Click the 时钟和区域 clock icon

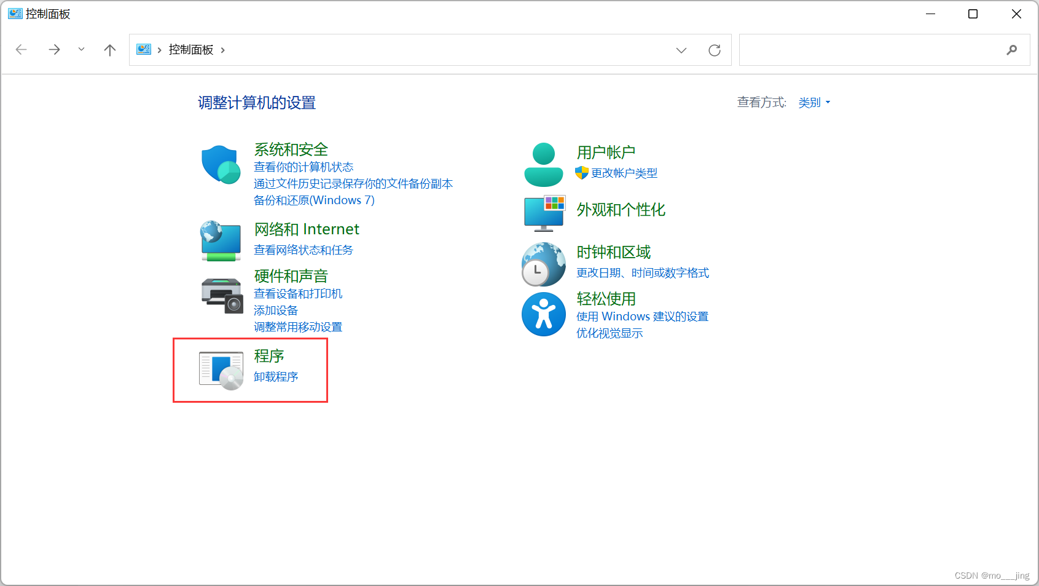pos(543,264)
